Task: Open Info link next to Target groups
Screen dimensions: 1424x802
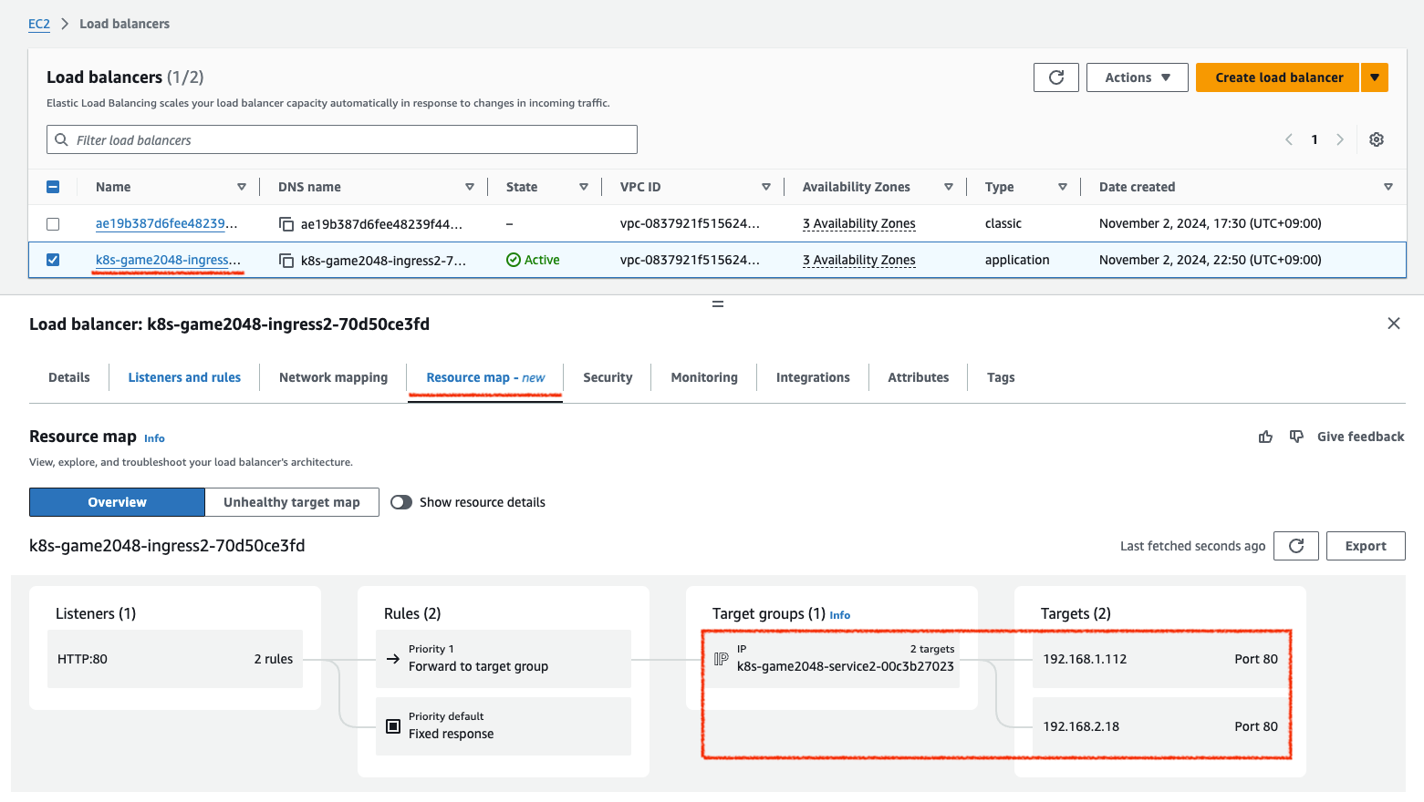Action: [839, 615]
